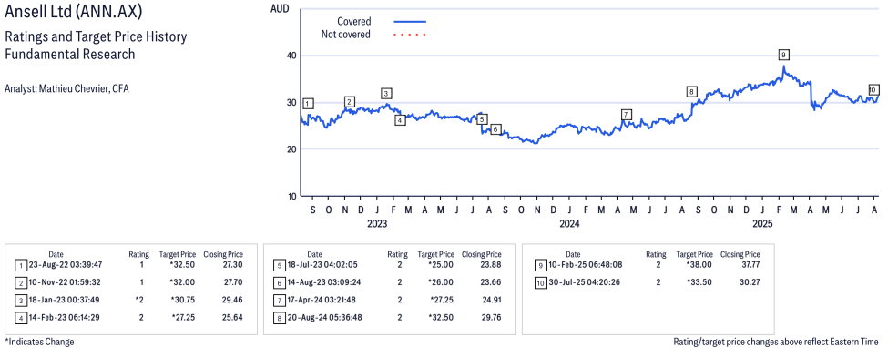This screenshot has height=348, width=888.
Task: Select chart marker 6 beside marker 5
Action: [495, 129]
